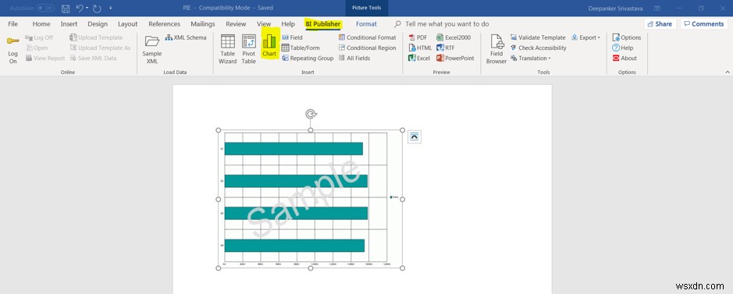The image size is (733, 294).
Task: Switch to the Help tab
Action: (288, 24)
